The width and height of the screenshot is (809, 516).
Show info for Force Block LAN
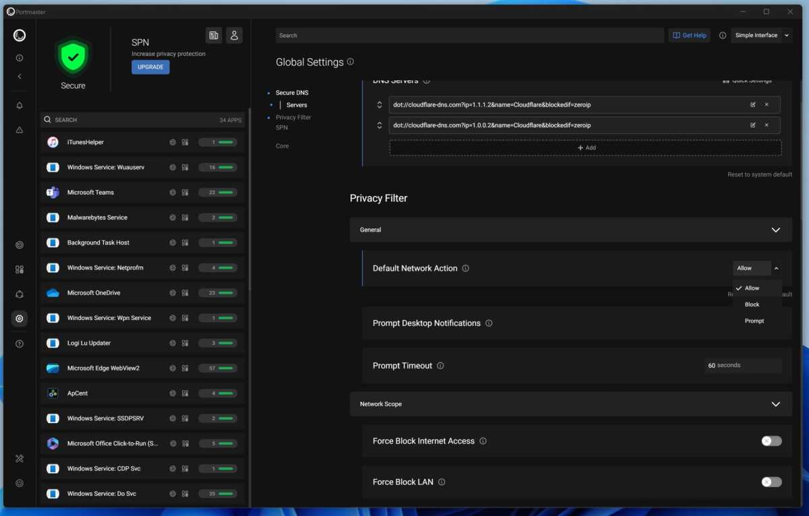click(x=442, y=482)
